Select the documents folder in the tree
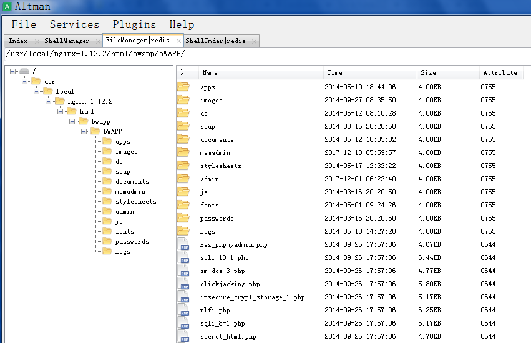 [132, 181]
